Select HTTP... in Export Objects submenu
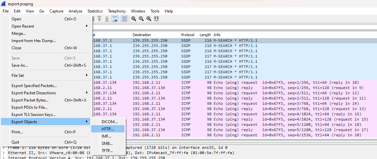The width and height of the screenshot is (377, 159). pyautogui.click(x=108, y=129)
